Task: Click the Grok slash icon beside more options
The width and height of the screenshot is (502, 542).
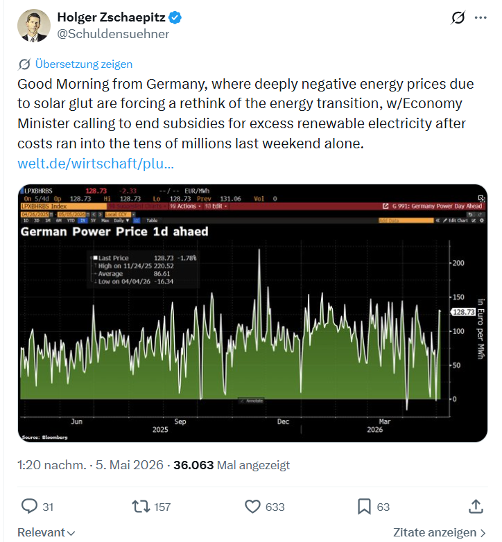Action: 458,17
